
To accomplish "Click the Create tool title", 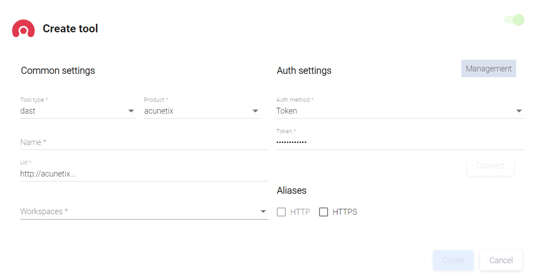I will (x=70, y=29).
